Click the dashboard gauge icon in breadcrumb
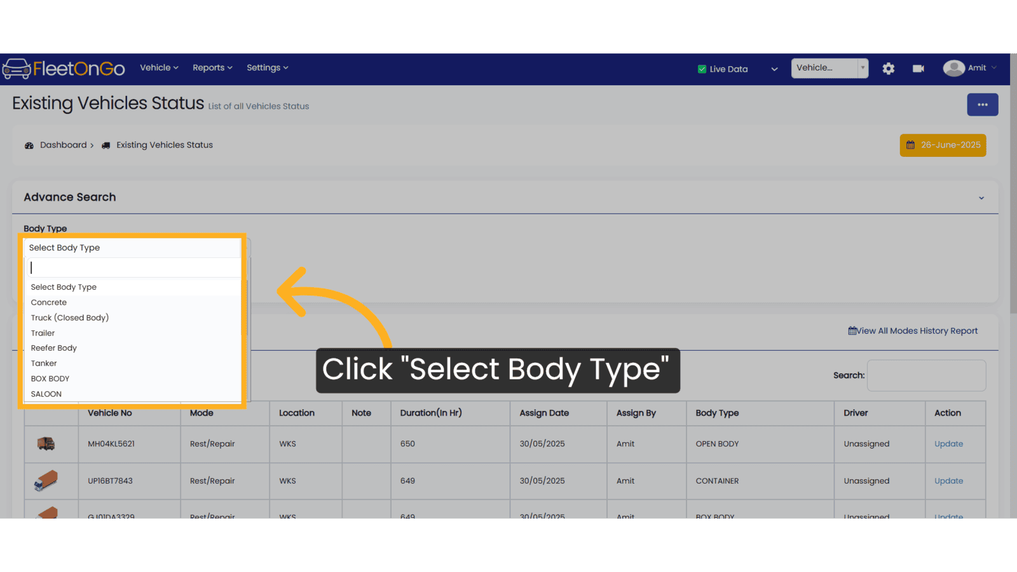This screenshot has width=1017, height=572. pyautogui.click(x=29, y=146)
